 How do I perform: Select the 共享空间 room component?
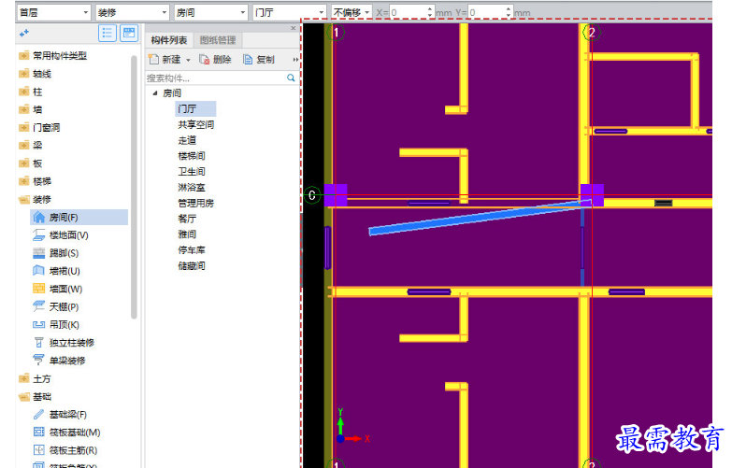coord(195,124)
